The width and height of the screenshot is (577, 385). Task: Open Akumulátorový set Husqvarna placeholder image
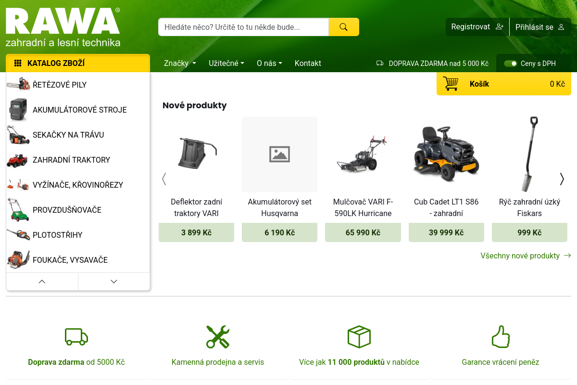279,154
